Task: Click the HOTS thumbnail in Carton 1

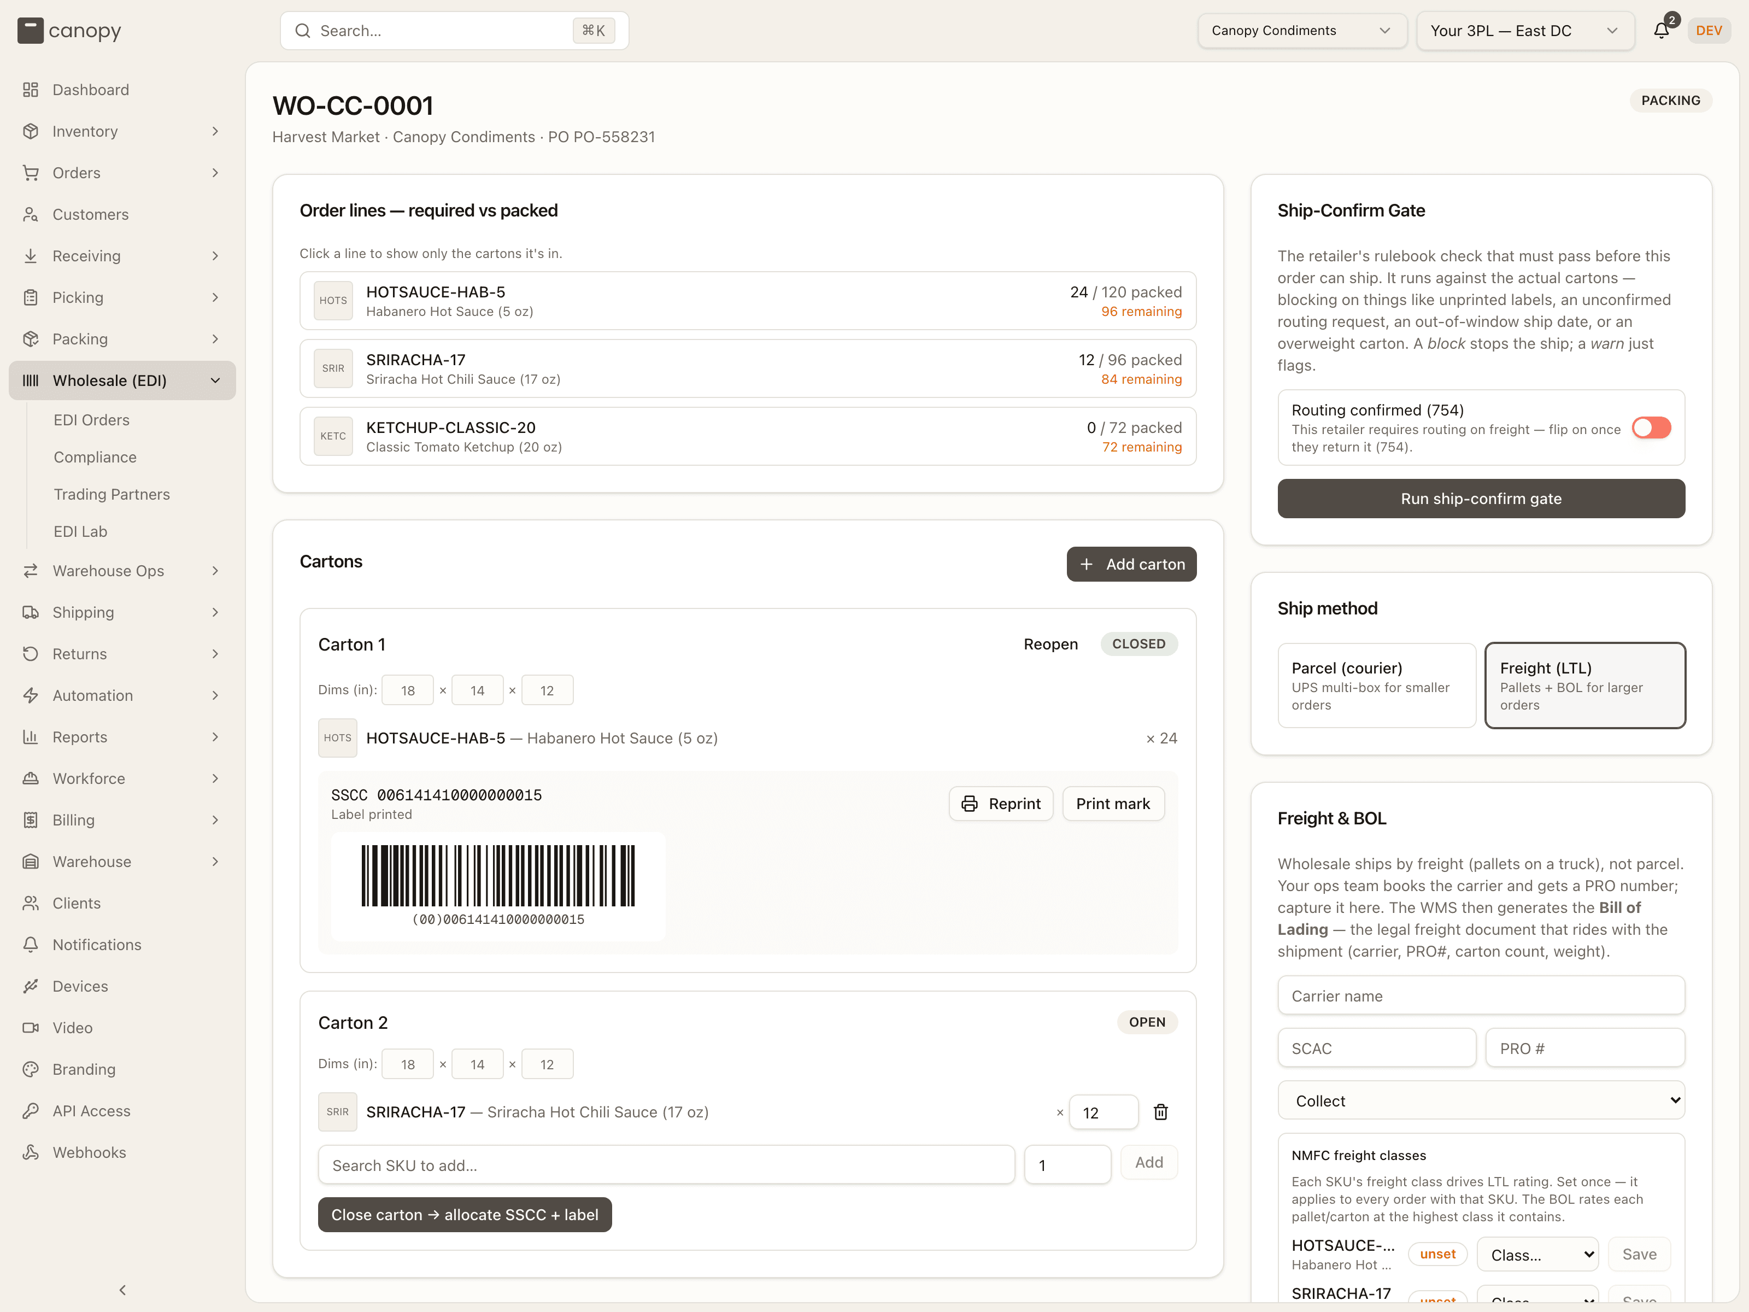Action: [338, 738]
